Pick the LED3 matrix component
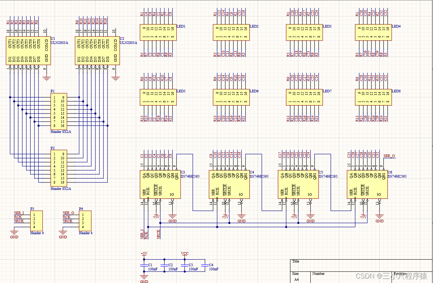 [x=304, y=32]
